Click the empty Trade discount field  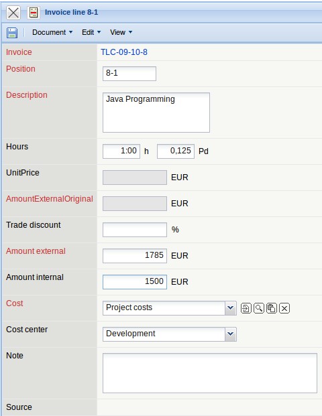click(135, 230)
